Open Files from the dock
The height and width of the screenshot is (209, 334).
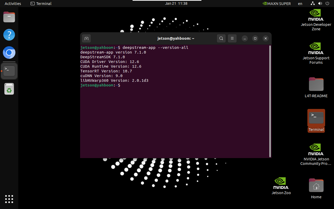tap(9, 17)
